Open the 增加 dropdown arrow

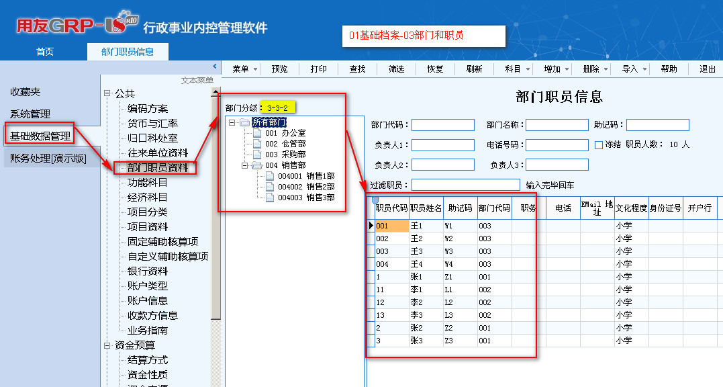[568, 69]
